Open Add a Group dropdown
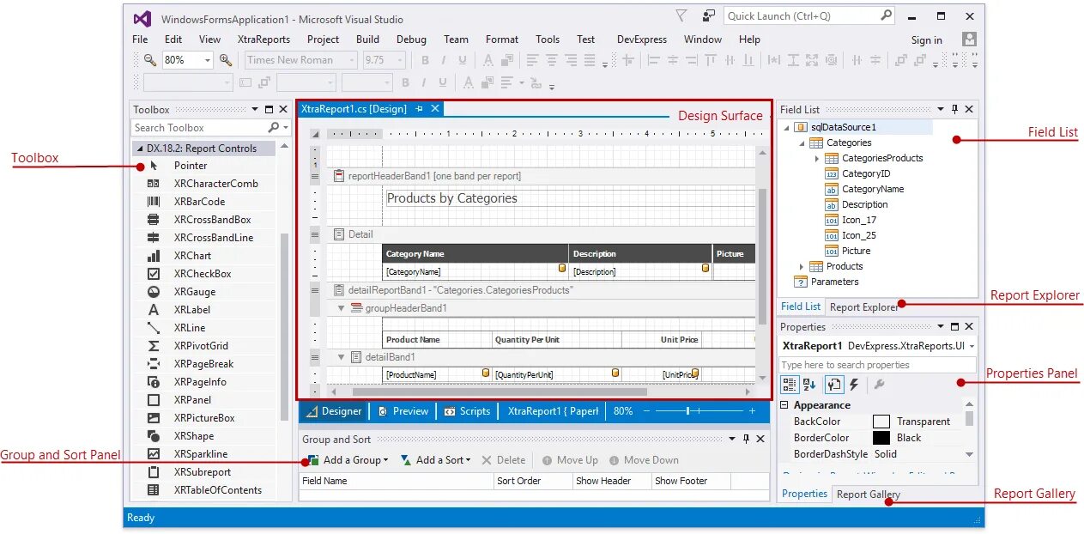The width and height of the screenshot is (1084, 534). [x=385, y=461]
